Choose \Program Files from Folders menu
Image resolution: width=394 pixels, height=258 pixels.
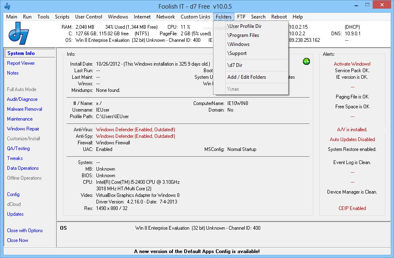pyautogui.click(x=250, y=35)
